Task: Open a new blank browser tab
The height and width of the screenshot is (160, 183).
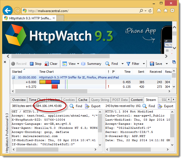Action: pyautogui.click(x=60, y=18)
